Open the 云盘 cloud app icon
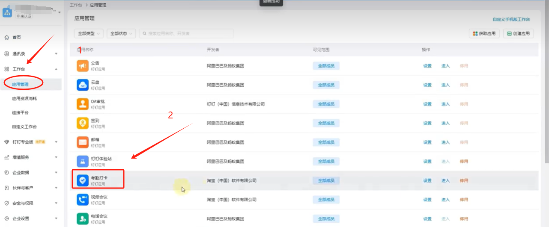This screenshot has width=549, height=227. click(x=82, y=85)
